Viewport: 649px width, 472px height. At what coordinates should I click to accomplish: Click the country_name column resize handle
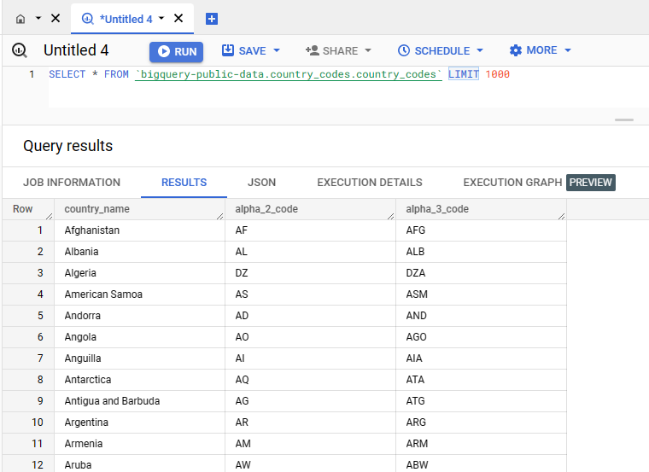[219, 216]
